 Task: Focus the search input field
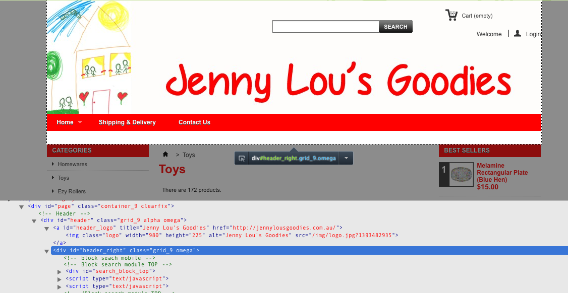[326, 26]
